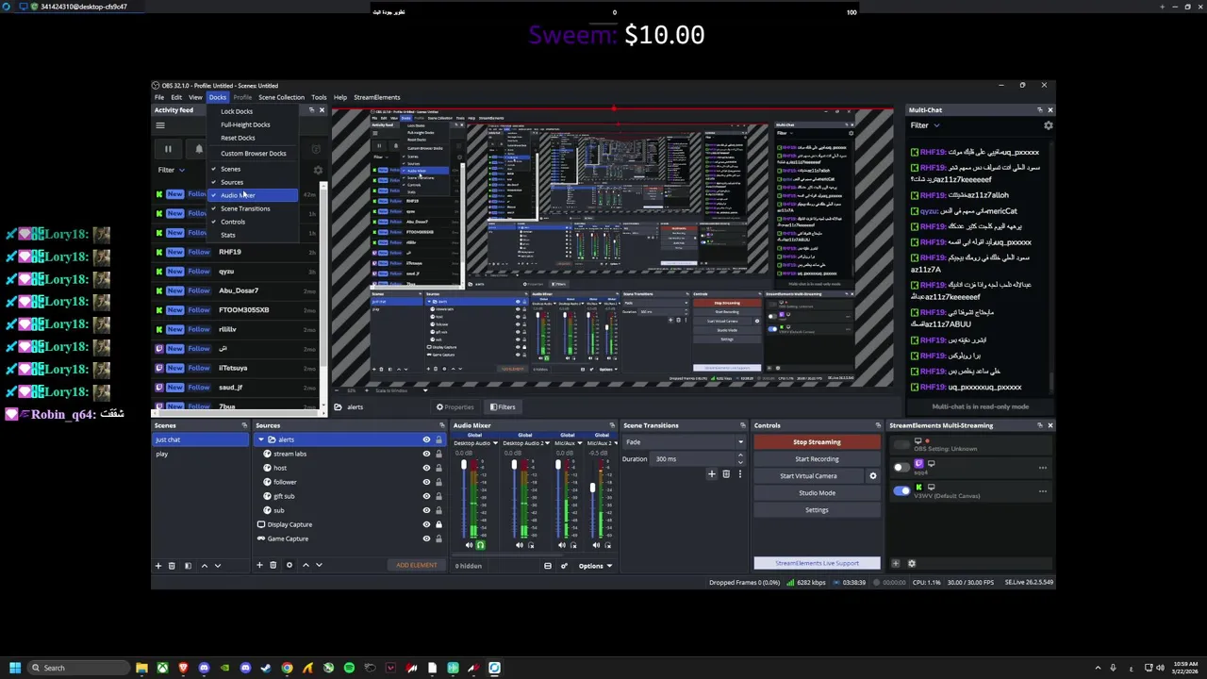Open Settings from Controls dock
Viewport: 1207px width, 679px height.
click(817, 510)
